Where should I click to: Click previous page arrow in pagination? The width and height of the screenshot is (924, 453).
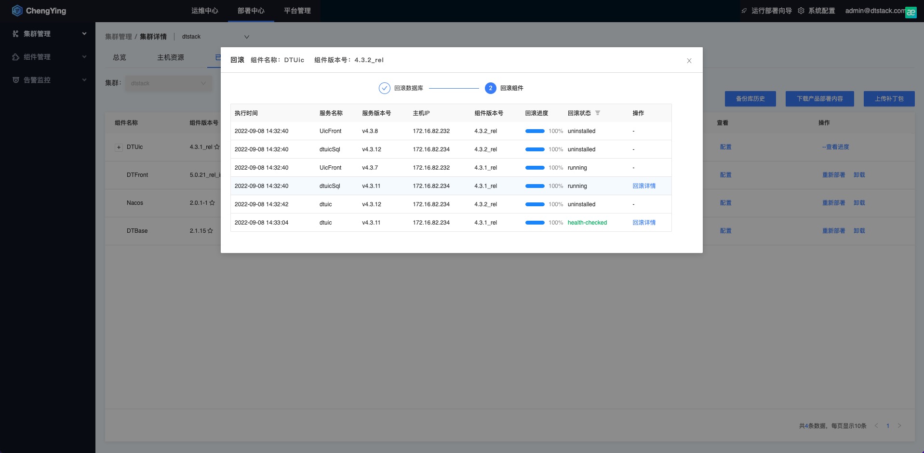tap(876, 426)
